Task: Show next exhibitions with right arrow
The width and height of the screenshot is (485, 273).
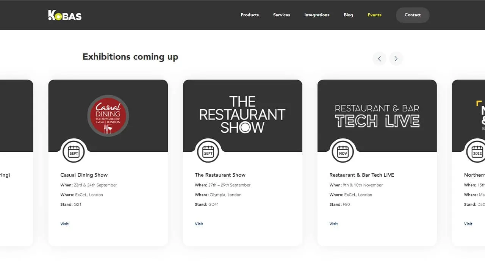Action: [x=396, y=59]
